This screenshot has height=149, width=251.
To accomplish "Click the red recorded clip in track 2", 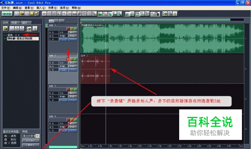I will pos(95,69).
